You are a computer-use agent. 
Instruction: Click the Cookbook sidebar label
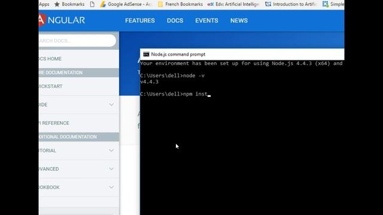point(49,188)
